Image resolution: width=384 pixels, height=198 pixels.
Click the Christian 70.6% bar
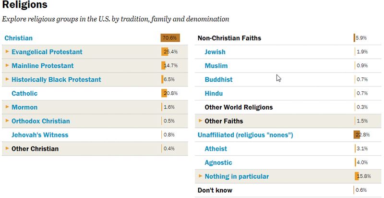170,38
